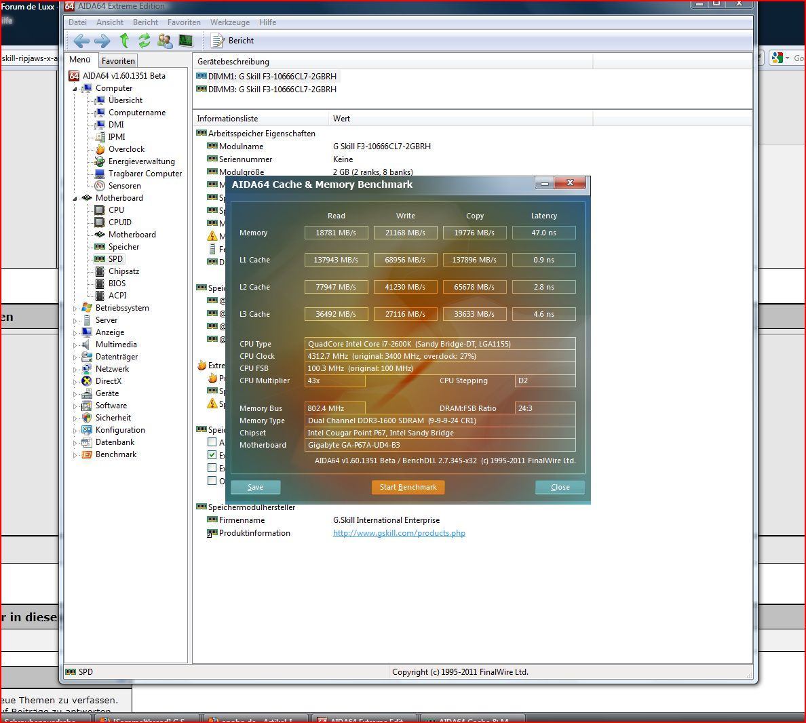Click the IPMI icon in tree

[100, 137]
